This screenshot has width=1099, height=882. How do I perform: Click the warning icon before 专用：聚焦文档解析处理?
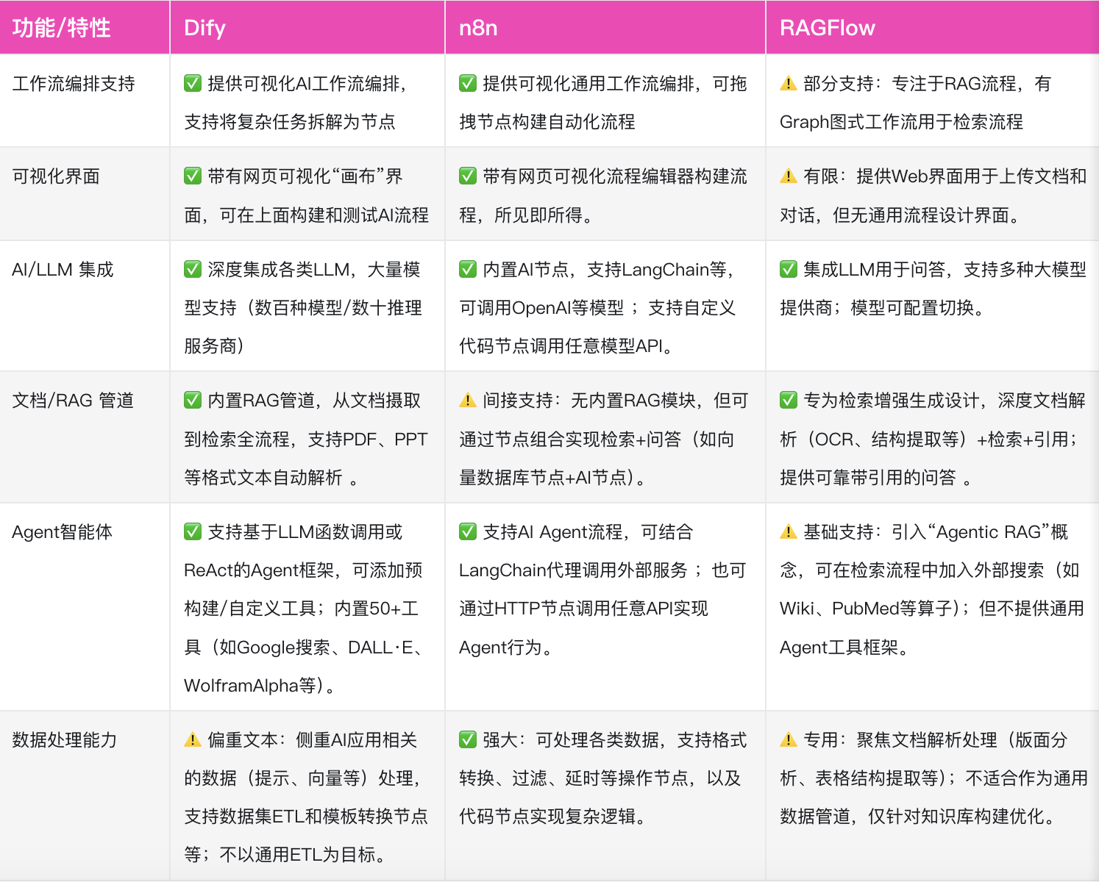click(x=789, y=739)
